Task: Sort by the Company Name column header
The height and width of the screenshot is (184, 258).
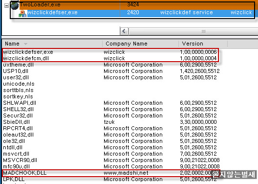Action: (140, 44)
